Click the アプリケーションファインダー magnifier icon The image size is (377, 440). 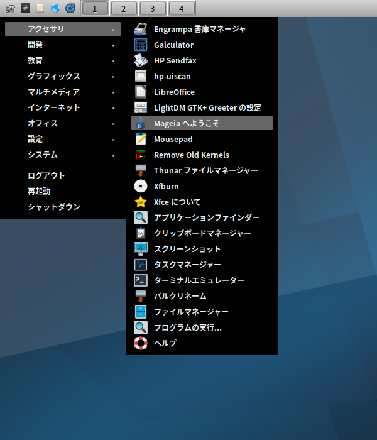(141, 217)
